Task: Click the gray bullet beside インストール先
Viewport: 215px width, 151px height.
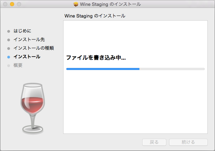Action: click(9, 40)
